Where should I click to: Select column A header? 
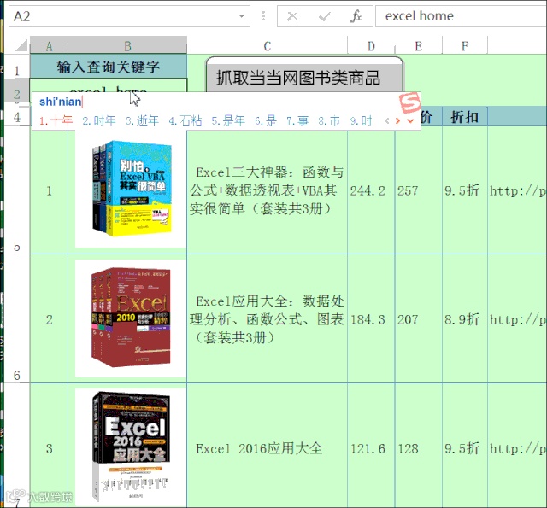[x=50, y=45]
